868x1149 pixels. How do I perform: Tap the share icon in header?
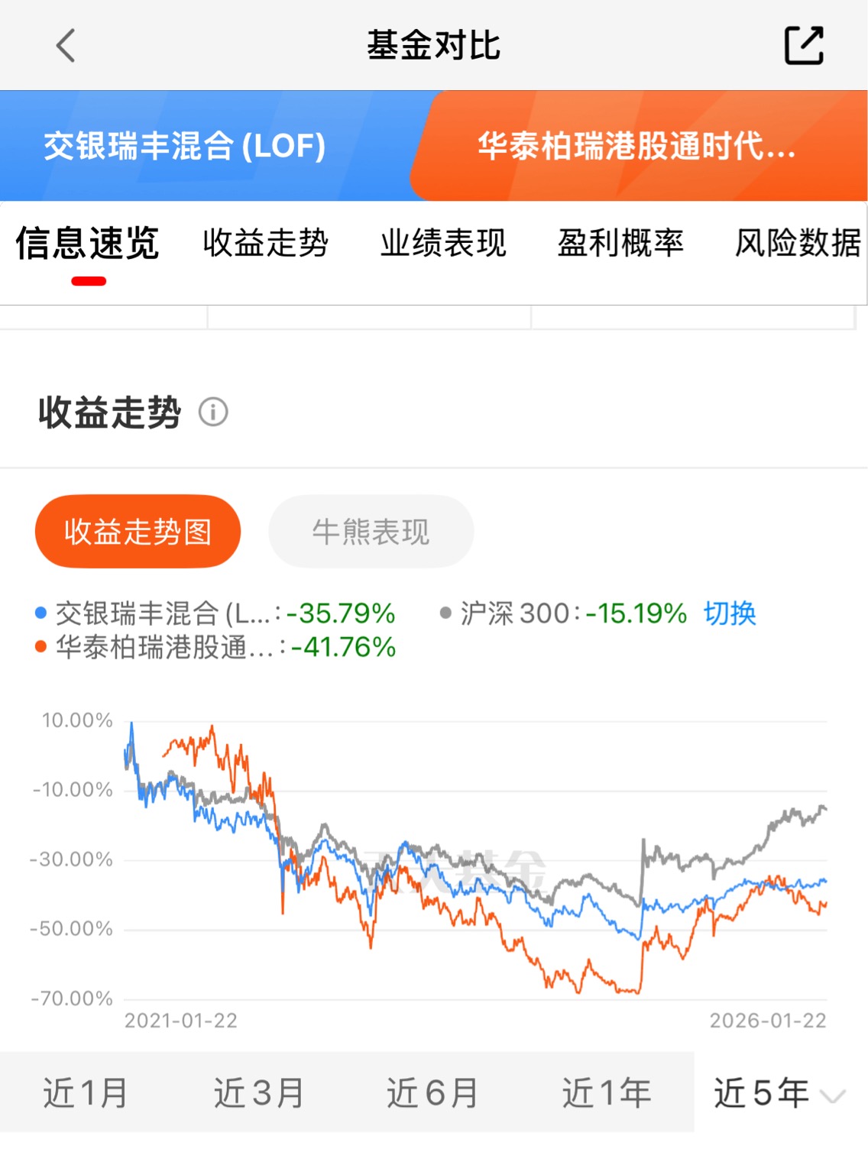coord(804,45)
